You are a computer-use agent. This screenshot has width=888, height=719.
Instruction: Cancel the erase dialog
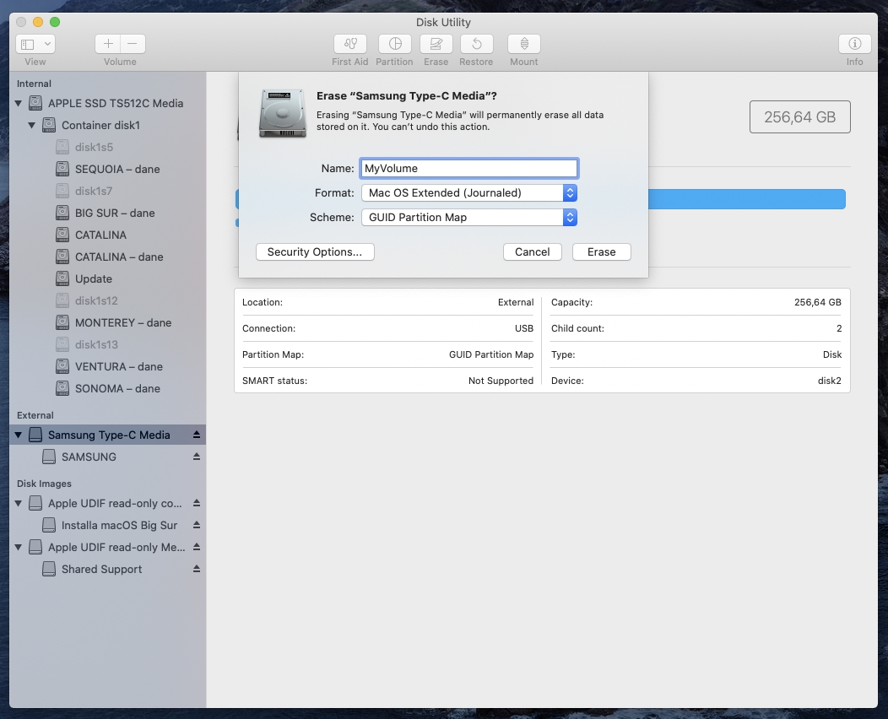coord(533,252)
